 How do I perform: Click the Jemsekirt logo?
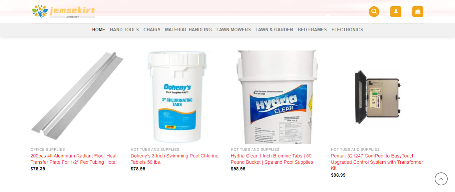tap(63, 12)
